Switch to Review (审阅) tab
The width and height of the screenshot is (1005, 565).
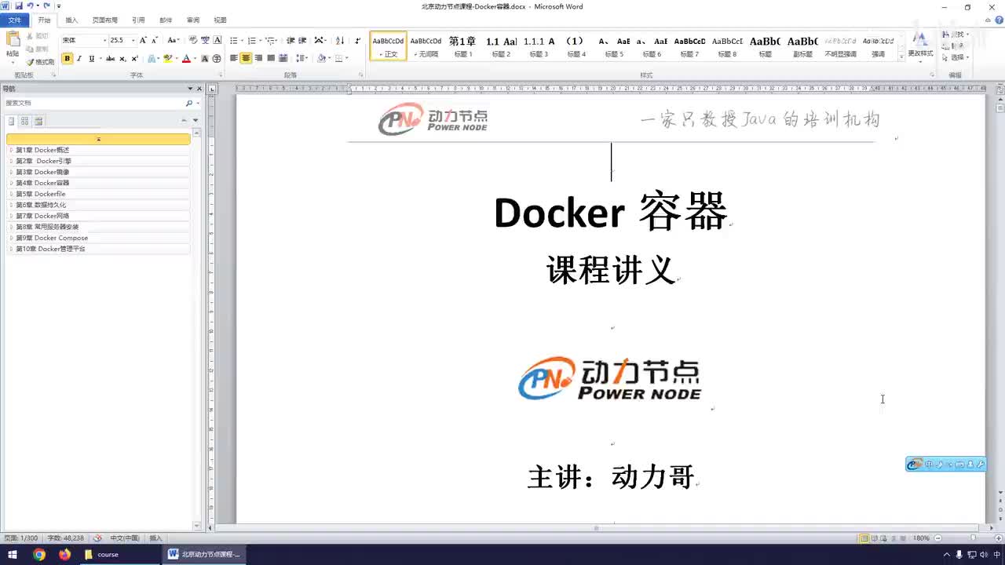[x=192, y=20]
